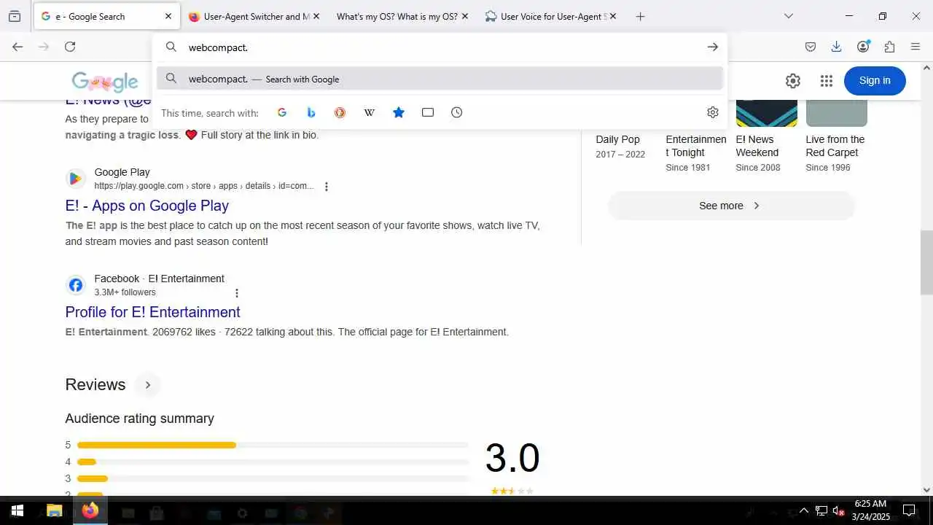
Task: Open the Windows Start menu
Action: [x=17, y=511]
